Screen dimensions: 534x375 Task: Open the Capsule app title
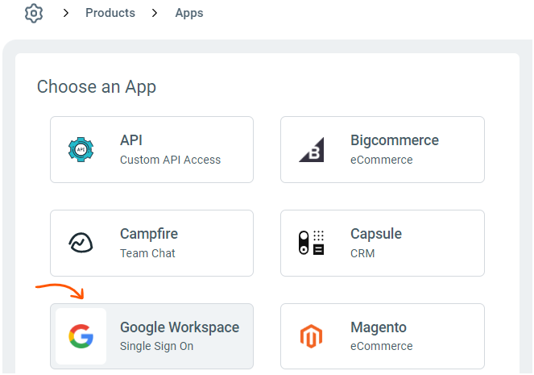point(376,234)
